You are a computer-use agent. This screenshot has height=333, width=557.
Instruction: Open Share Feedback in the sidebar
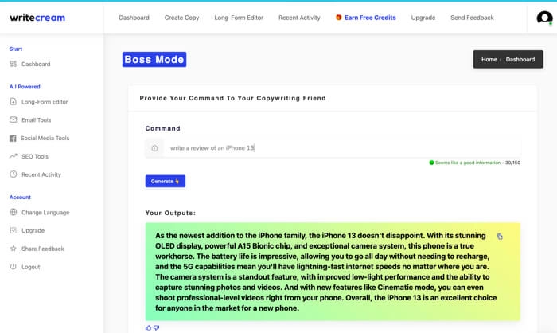(43, 249)
